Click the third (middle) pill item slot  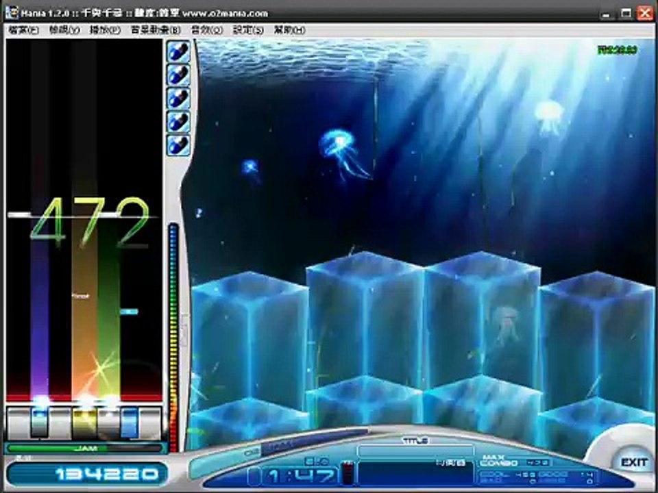(x=179, y=99)
